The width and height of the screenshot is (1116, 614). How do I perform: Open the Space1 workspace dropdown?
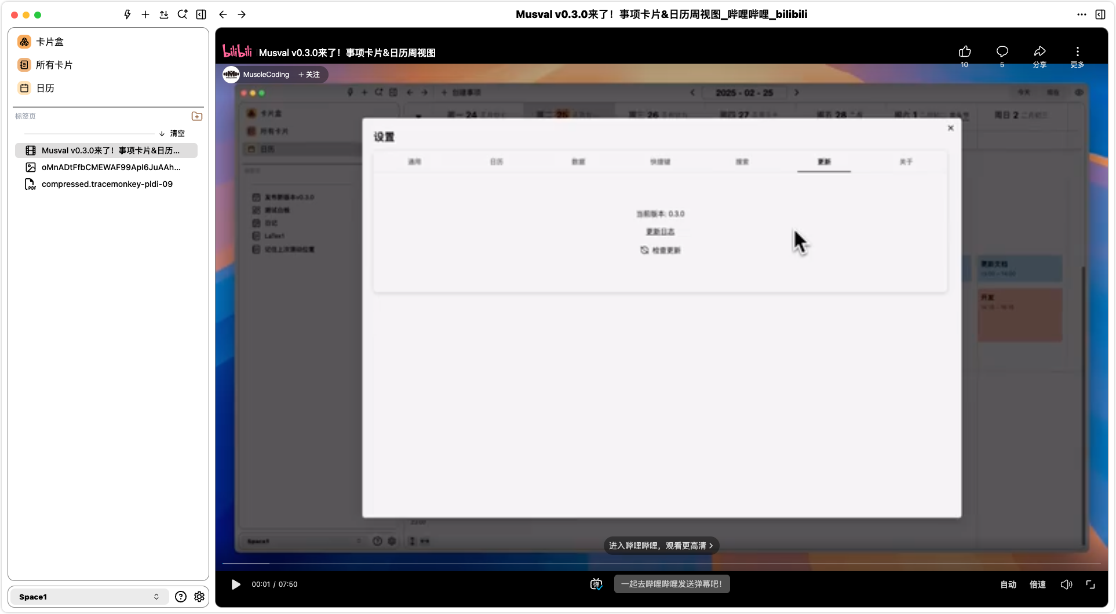89,597
